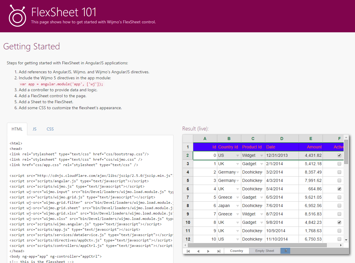The height and width of the screenshot is (263, 355).
Task: Click the previous sheet navigation arrow
Action: click(198, 251)
